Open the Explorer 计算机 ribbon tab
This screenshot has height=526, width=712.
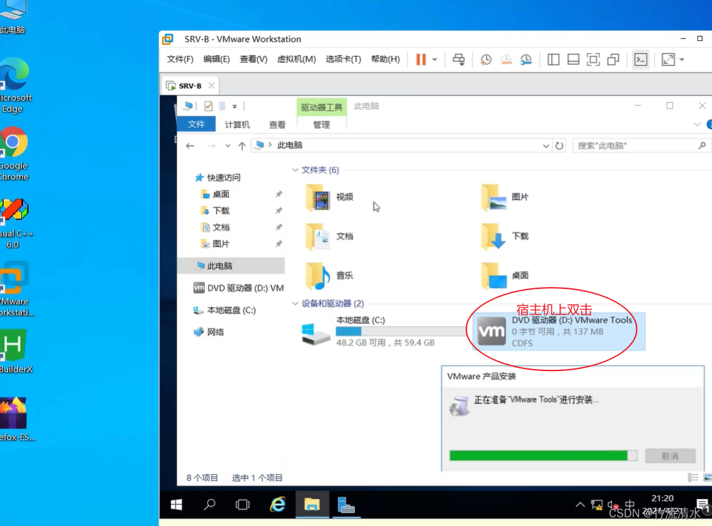[237, 125]
